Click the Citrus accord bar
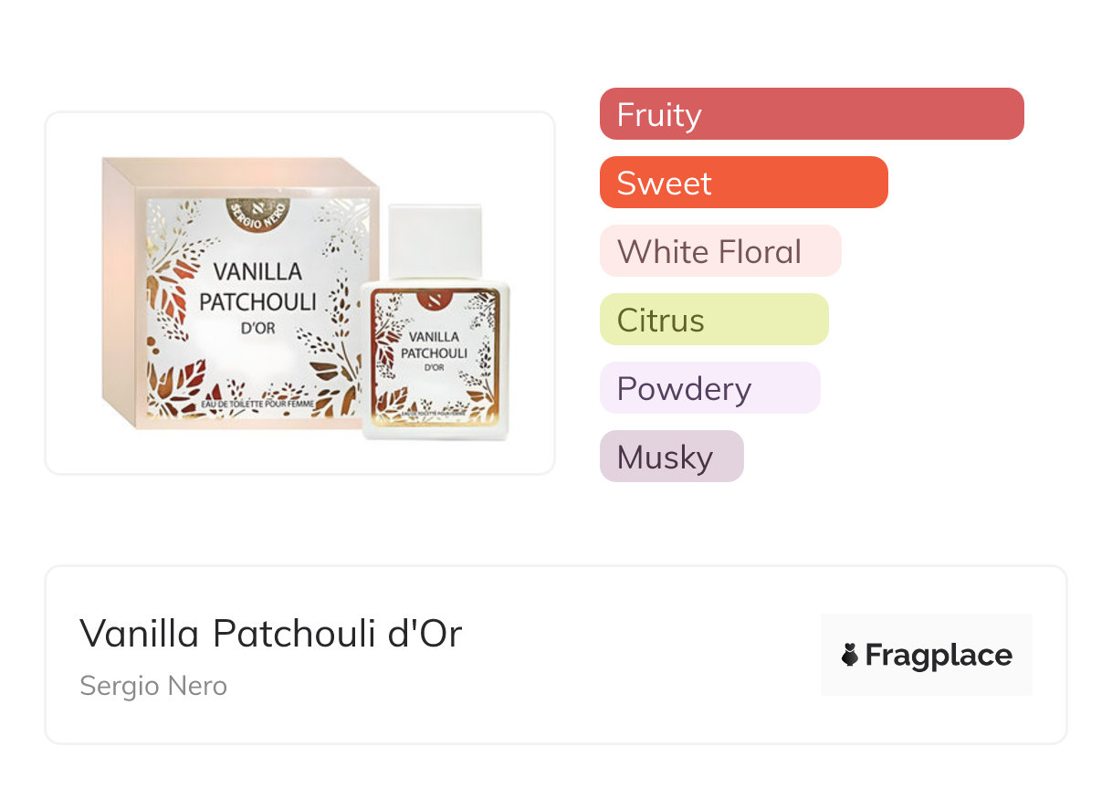The height and width of the screenshot is (789, 1112). pyautogui.click(x=713, y=320)
